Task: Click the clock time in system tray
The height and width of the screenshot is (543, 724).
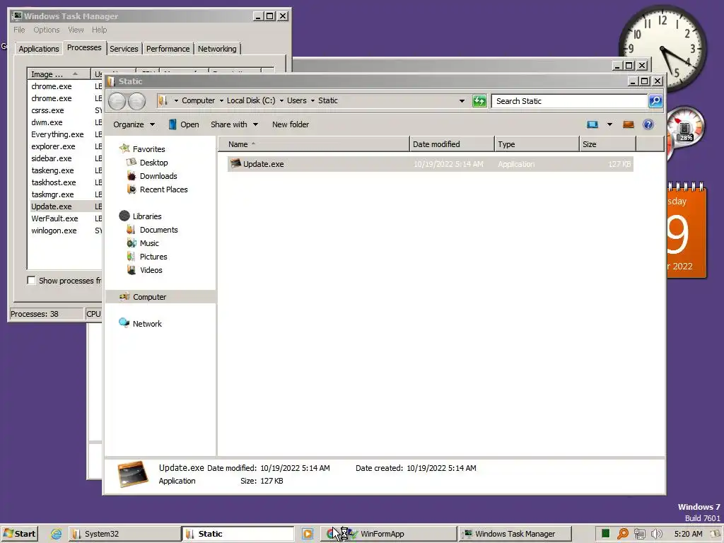Action: pos(688,534)
